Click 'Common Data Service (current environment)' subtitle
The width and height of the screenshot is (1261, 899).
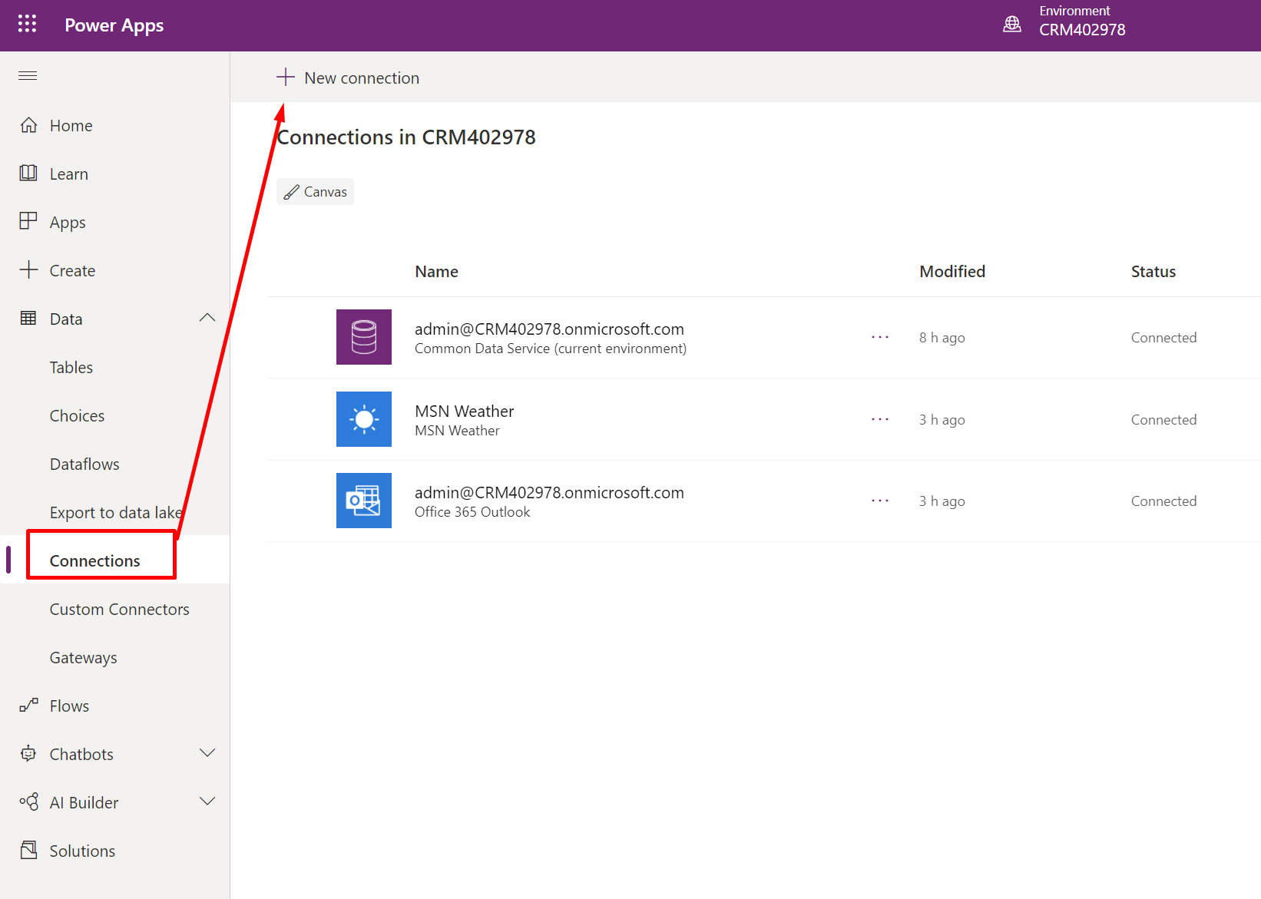click(551, 349)
